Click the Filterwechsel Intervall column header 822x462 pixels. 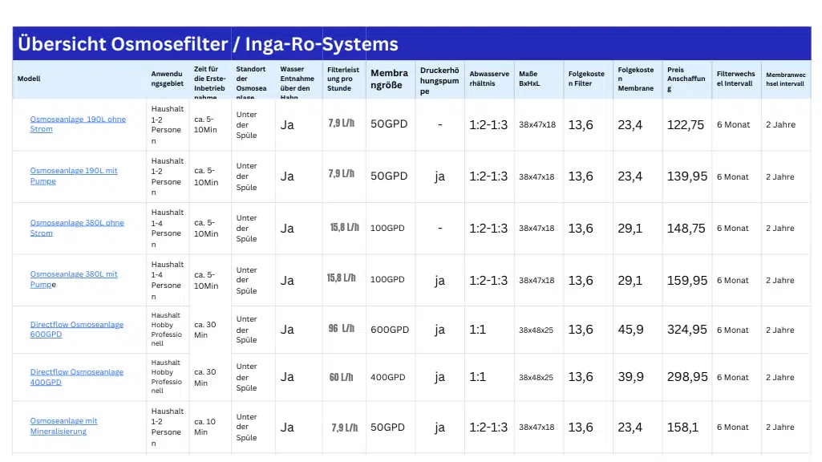pos(735,79)
